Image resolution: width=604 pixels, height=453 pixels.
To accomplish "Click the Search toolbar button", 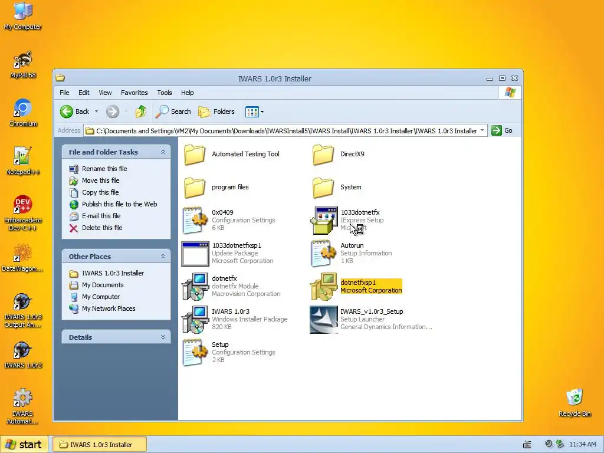I will click(x=173, y=111).
